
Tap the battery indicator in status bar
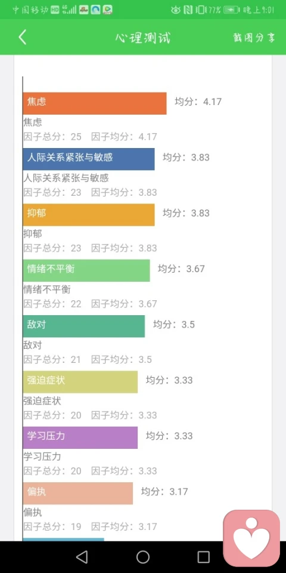231,10
